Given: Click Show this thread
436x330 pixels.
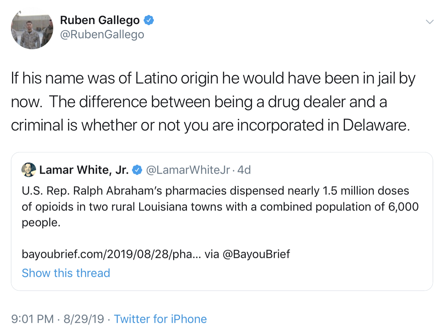Looking at the screenshot, I should (x=66, y=273).
